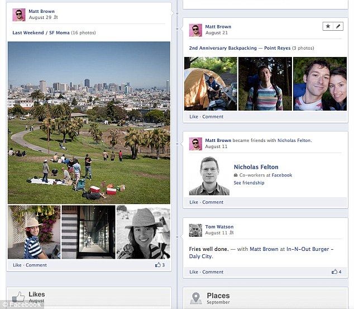
Task: Click thumbs-up count icon on SF Moma post
Action: pyautogui.click(x=157, y=265)
